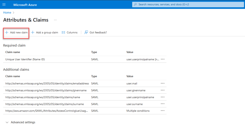
Task: Click Got feedback?
Action: 96,32
